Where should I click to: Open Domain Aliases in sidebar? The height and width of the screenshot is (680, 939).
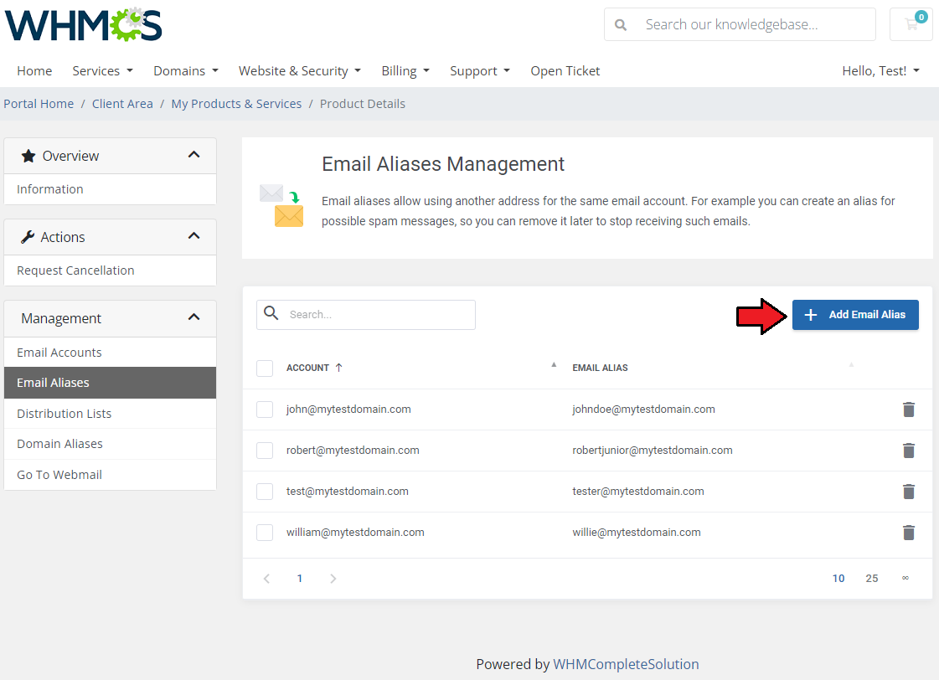pos(111,444)
